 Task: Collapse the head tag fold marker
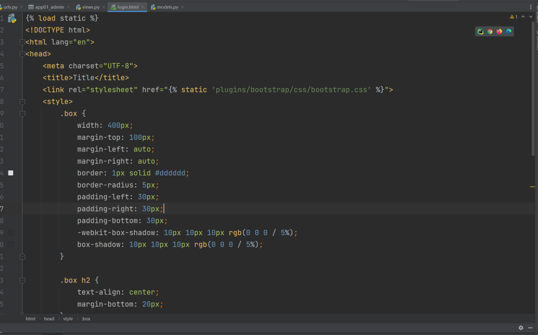tap(22, 54)
